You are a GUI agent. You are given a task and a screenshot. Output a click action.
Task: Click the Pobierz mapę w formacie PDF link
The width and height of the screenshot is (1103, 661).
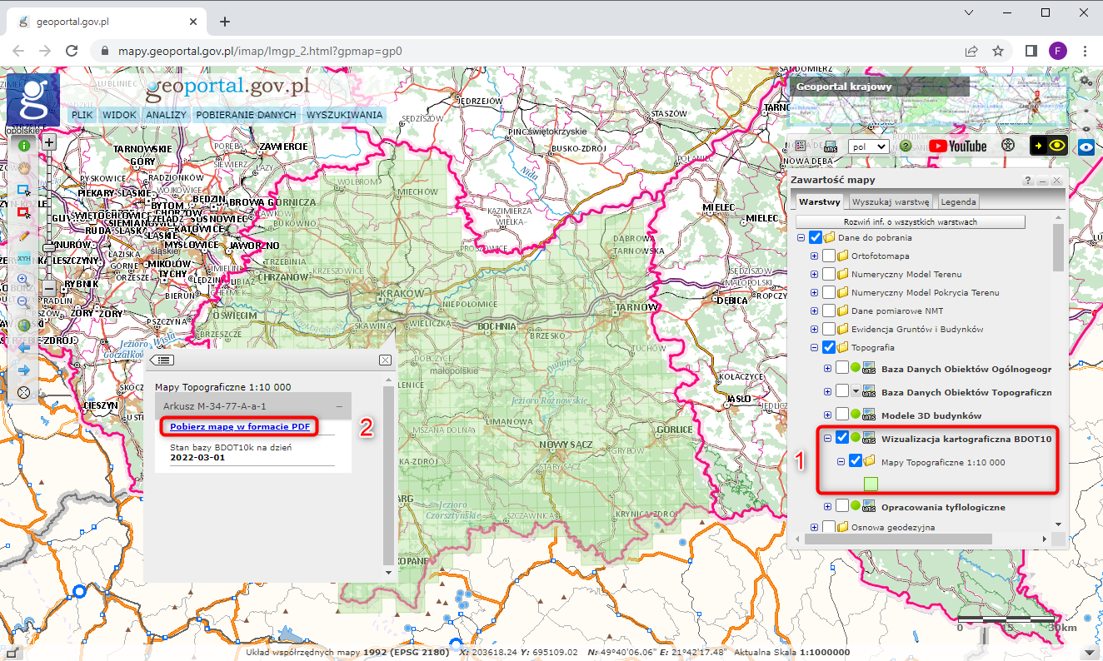pos(240,426)
